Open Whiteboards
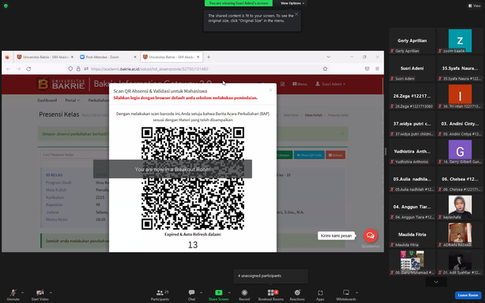 (x=346, y=295)
